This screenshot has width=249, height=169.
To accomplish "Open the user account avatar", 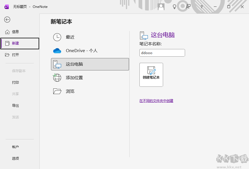I will tap(161, 6).
